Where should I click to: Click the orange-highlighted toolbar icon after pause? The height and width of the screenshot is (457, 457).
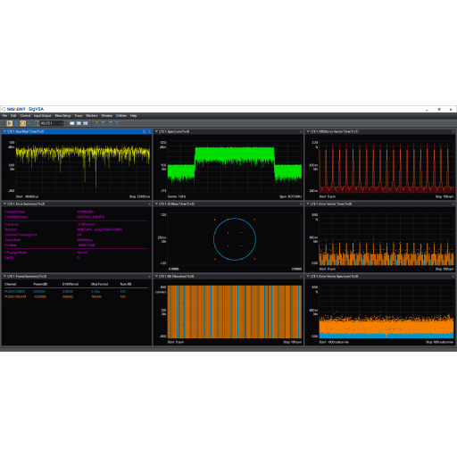(23, 123)
